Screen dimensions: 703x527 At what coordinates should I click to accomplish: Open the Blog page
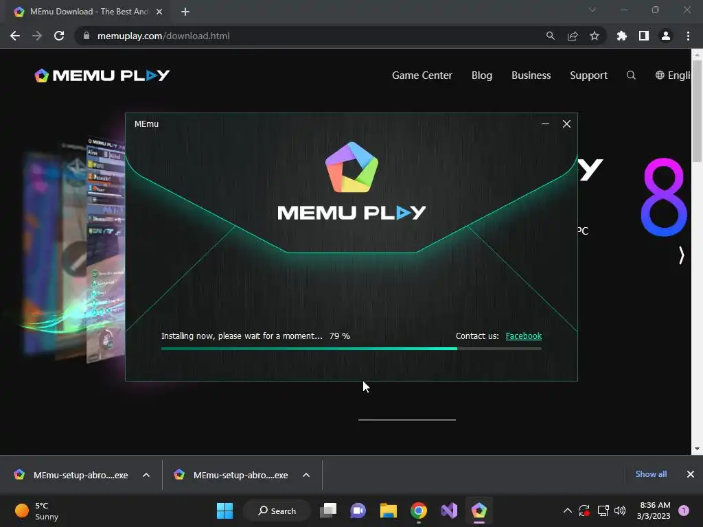[x=482, y=75]
